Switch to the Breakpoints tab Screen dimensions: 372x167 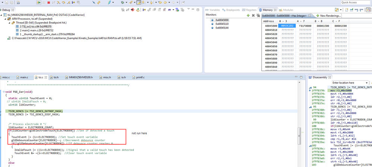[x=230, y=10]
